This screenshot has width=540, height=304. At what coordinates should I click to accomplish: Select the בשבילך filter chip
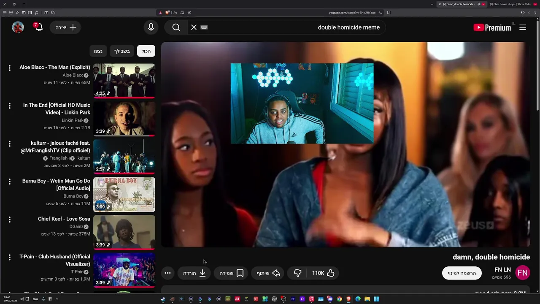click(122, 51)
